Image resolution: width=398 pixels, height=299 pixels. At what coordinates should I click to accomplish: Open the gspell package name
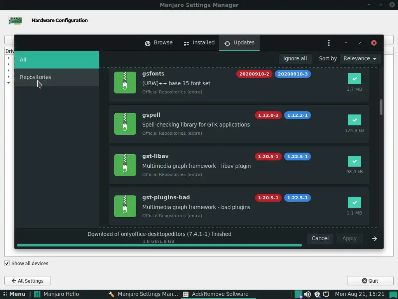click(x=151, y=115)
